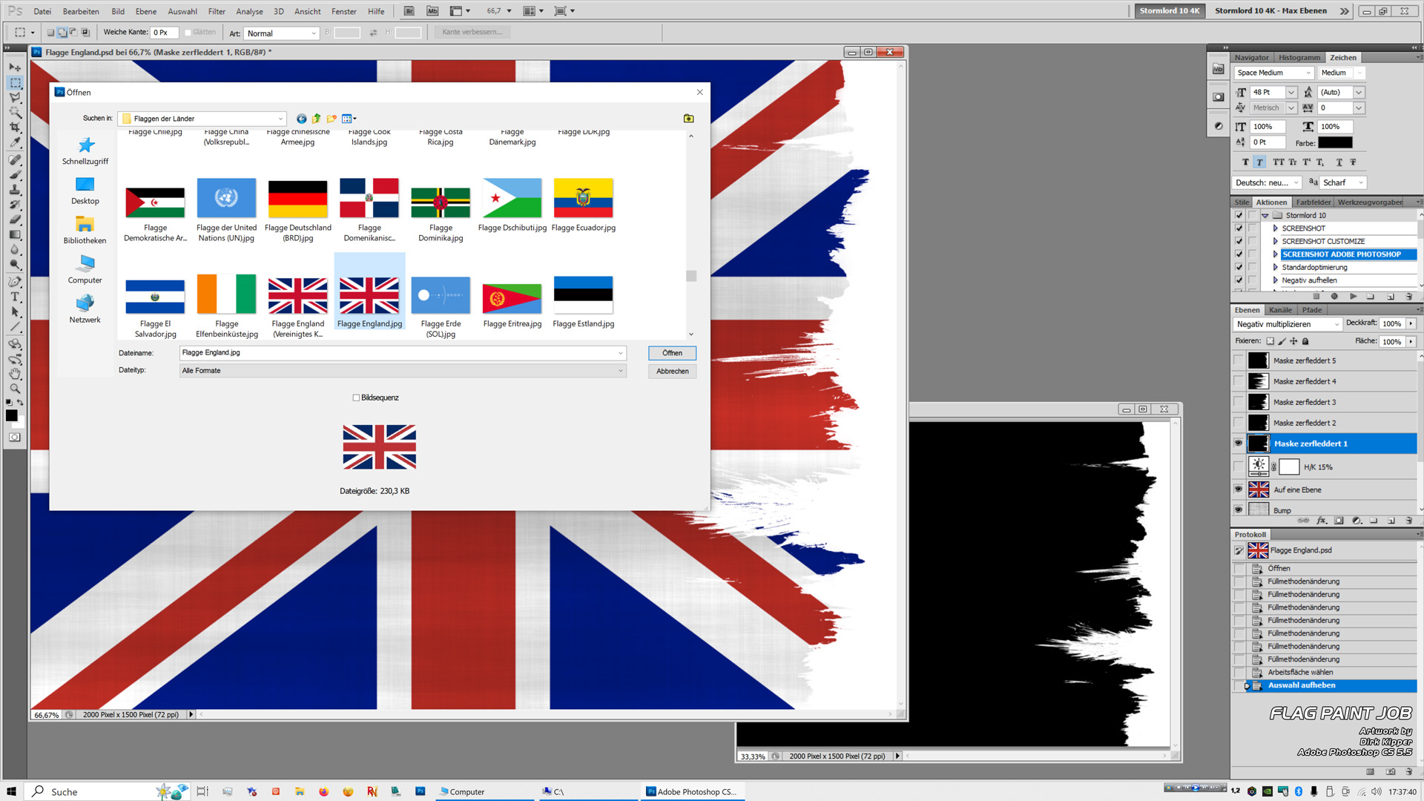1424x801 pixels.
Task: Open the Ebene menu
Action: click(x=146, y=11)
